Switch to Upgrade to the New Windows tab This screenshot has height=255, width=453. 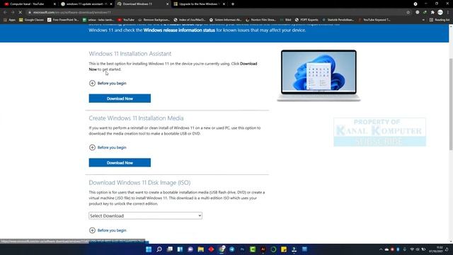200,4
